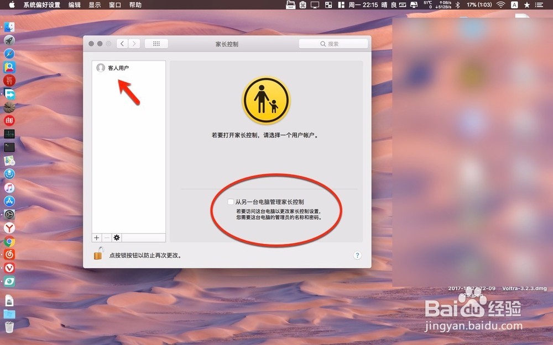This screenshot has width=553, height=345.
Task: Select 客人用户 in the user list
Action: [x=129, y=67]
